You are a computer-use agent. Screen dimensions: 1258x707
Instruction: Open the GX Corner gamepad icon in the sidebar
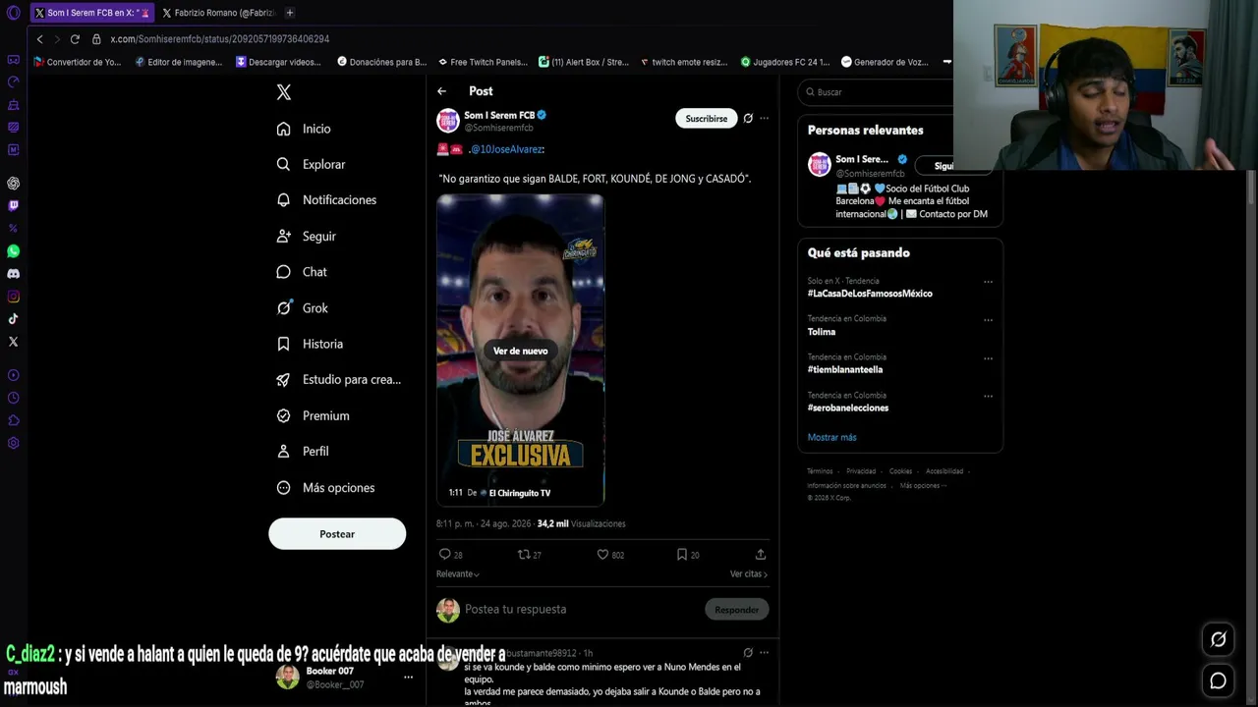click(13, 60)
